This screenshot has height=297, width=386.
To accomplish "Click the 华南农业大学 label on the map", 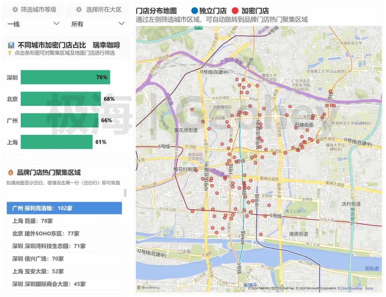I will 351,43.
